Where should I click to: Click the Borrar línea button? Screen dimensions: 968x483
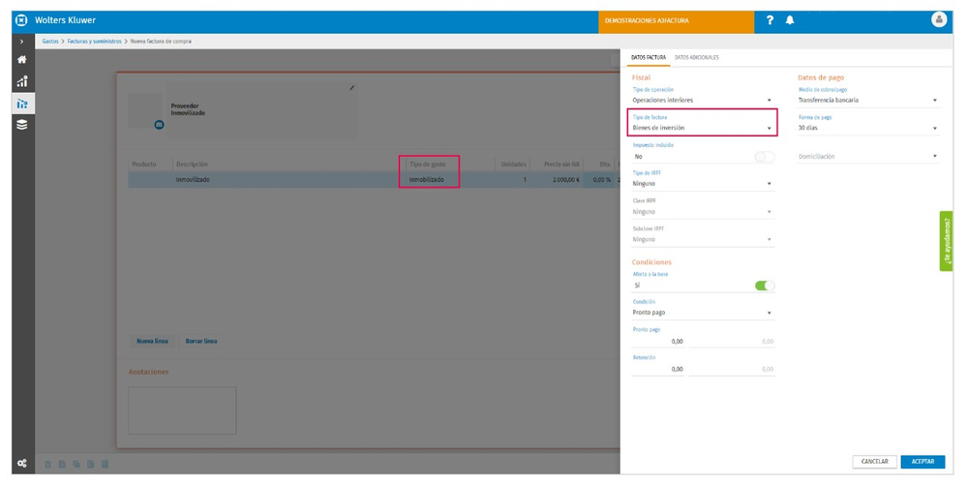(201, 341)
